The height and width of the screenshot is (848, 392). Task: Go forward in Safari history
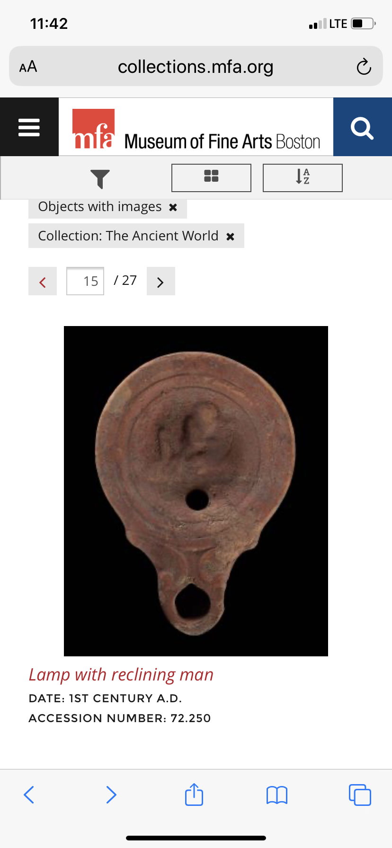click(x=111, y=795)
